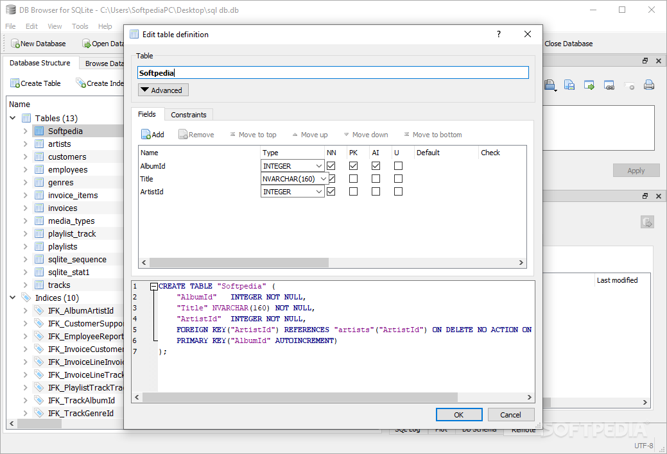Expand the invoices table node
The height and width of the screenshot is (454, 667).
(x=26, y=208)
